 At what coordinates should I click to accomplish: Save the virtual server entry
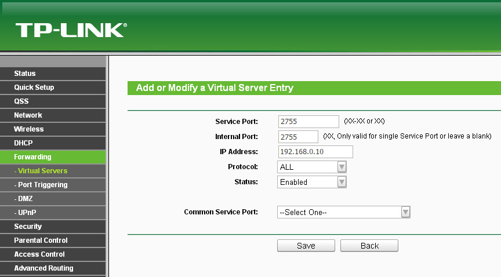tap(306, 246)
